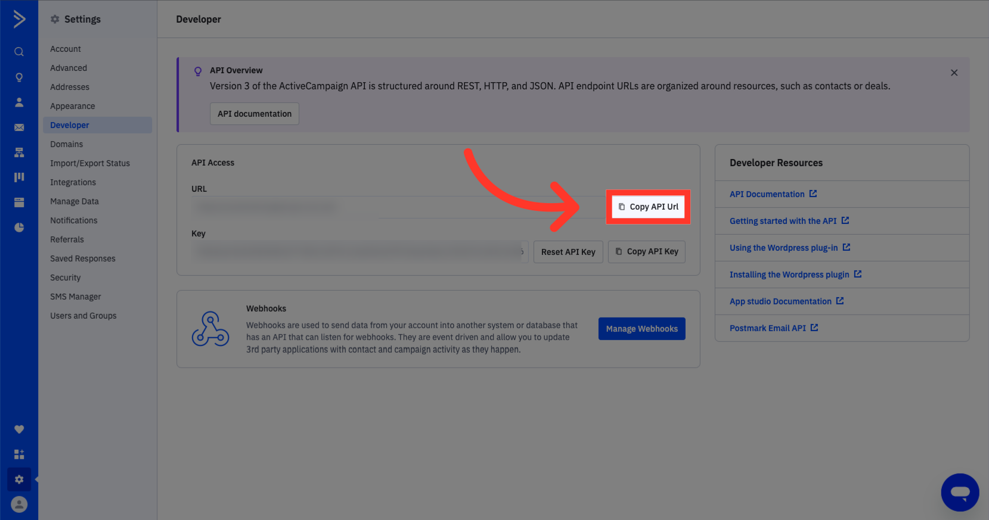Open Postmark Email API link
Viewport: 989px width, 520px height.
click(768, 328)
